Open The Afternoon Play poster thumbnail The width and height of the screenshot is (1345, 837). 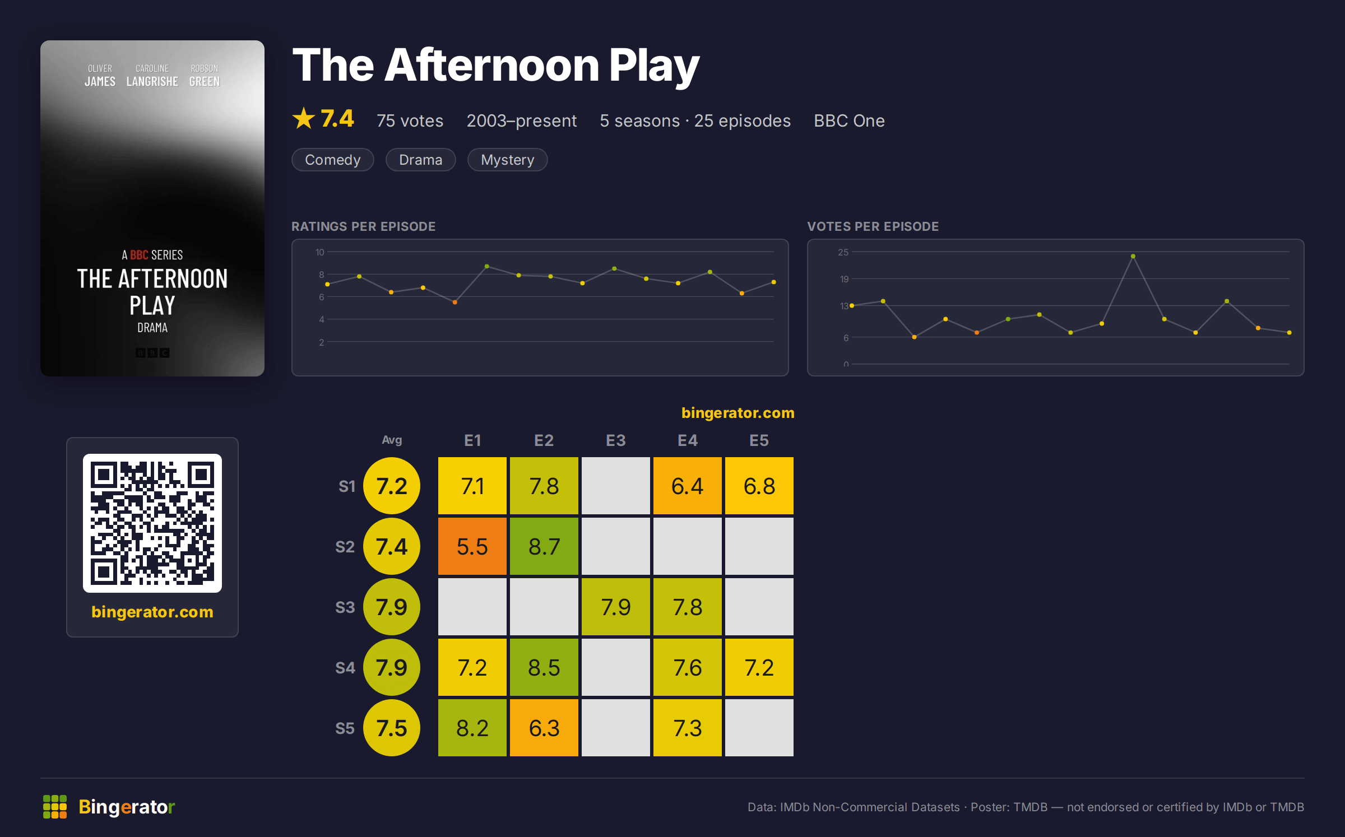[152, 208]
